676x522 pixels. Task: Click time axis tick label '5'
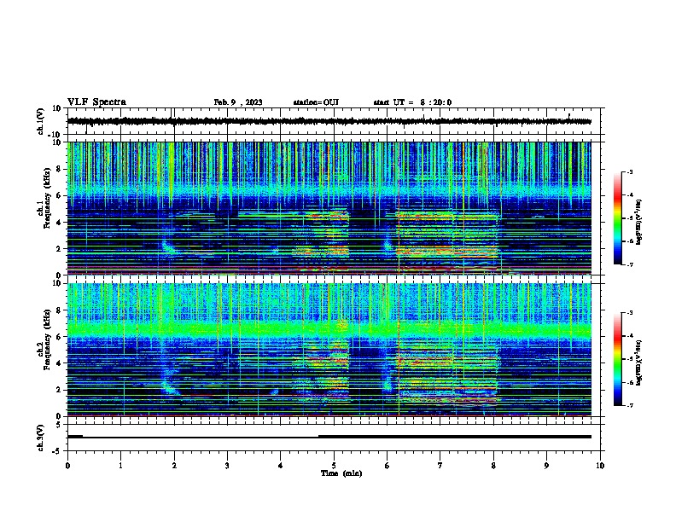pos(334,466)
